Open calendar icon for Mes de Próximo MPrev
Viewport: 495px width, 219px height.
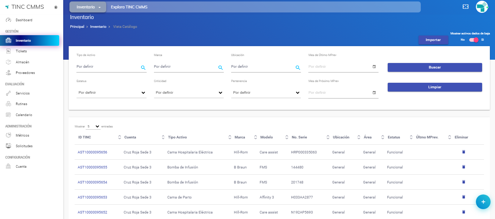[x=374, y=93]
